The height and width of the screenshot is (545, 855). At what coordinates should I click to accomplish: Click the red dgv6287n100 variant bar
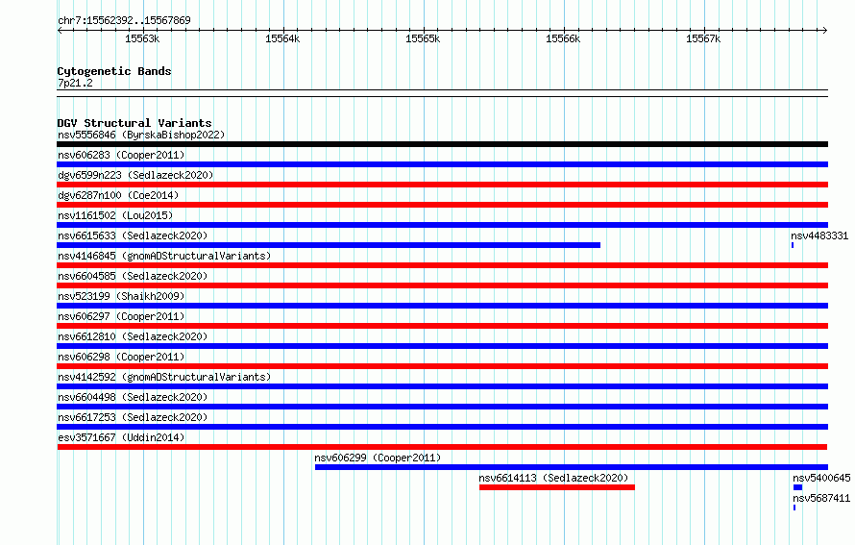(442, 205)
